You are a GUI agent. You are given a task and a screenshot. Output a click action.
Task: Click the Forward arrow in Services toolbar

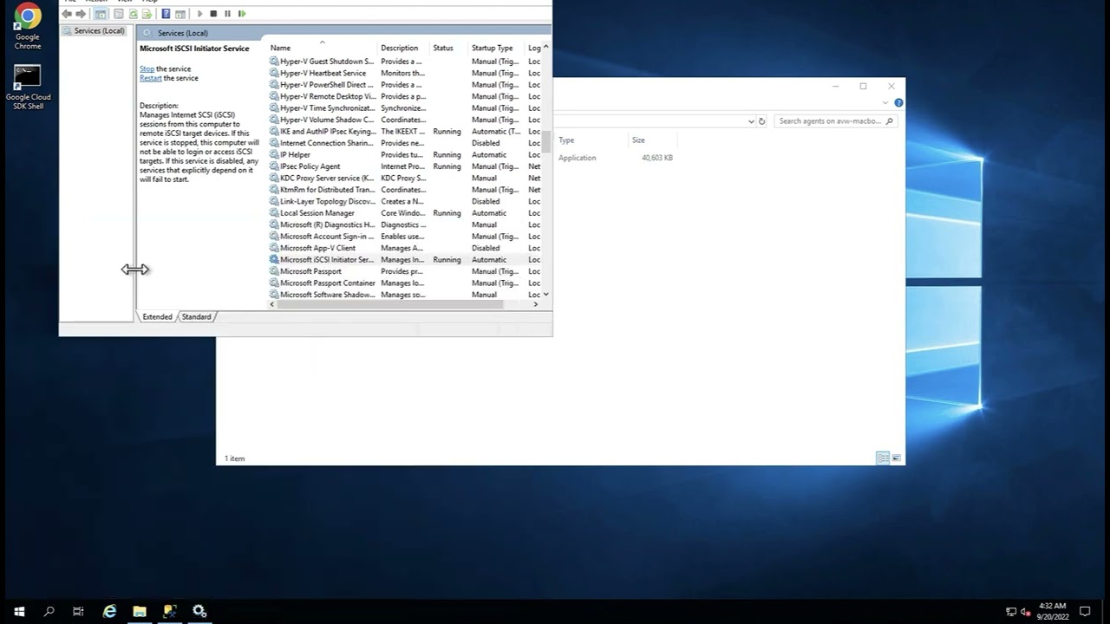tap(81, 14)
